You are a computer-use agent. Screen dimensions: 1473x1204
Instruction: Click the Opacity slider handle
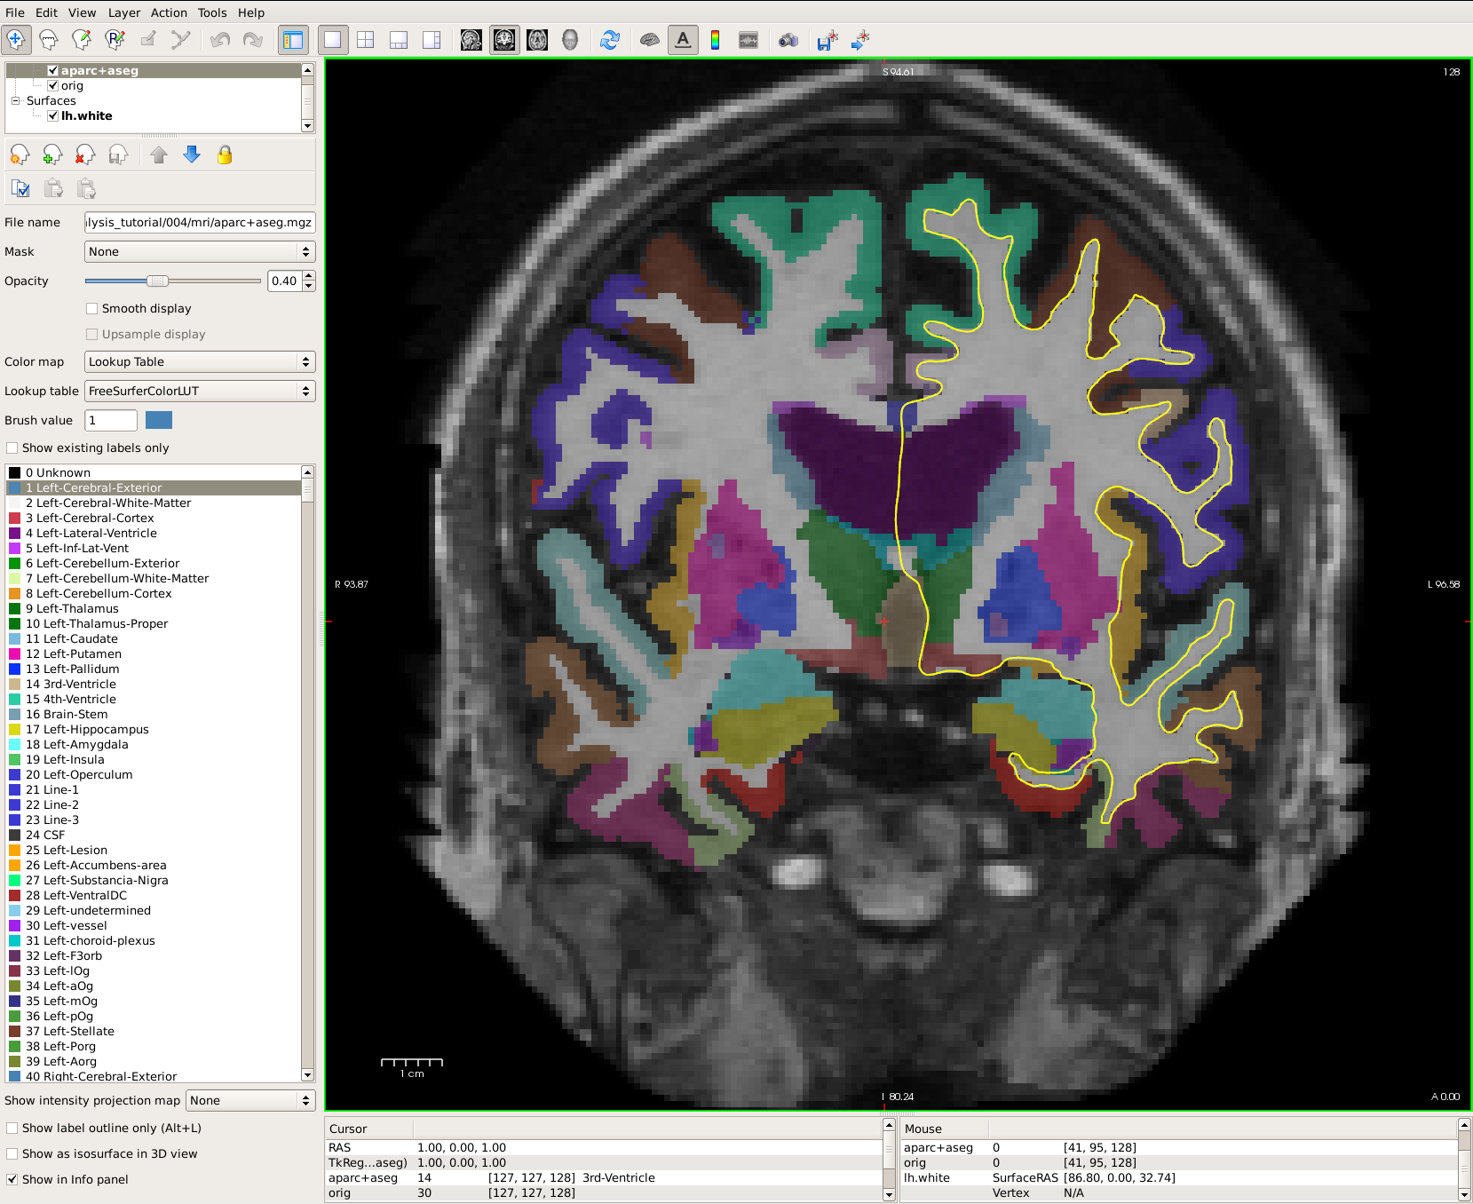(x=157, y=281)
